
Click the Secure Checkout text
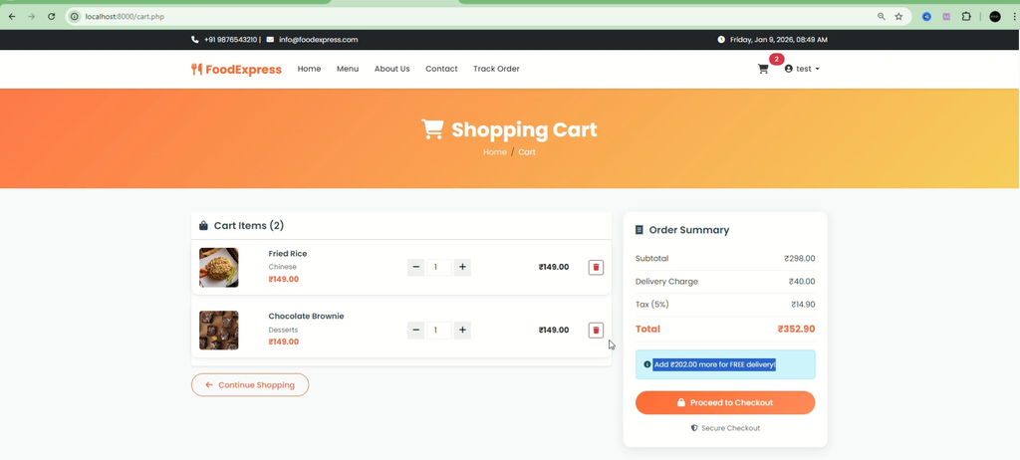click(x=730, y=428)
